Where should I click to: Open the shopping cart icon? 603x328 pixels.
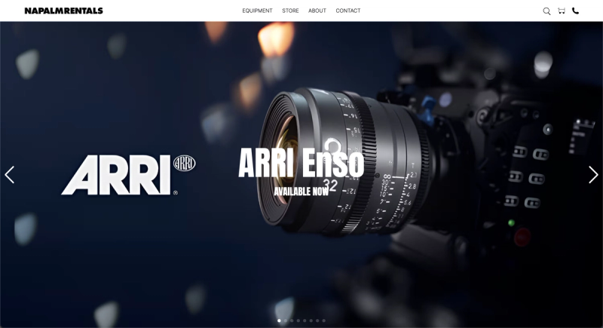[562, 11]
